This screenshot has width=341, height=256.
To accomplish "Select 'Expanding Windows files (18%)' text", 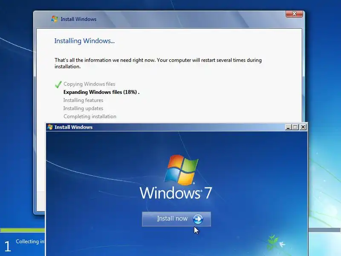I will (x=100, y=92).
